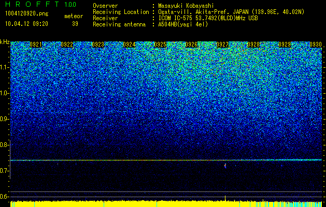The height and width of the screenshot is (207, 326).
Task: Select the meteor count value 39
Action: pyautogui.click(x=75, y=24)
